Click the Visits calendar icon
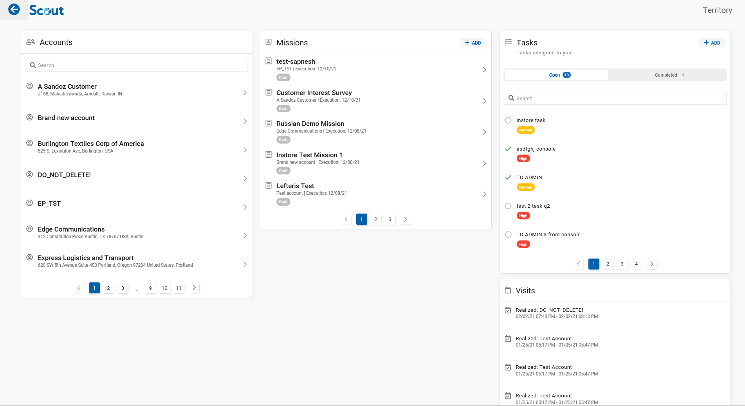 (x=508, y=290)
